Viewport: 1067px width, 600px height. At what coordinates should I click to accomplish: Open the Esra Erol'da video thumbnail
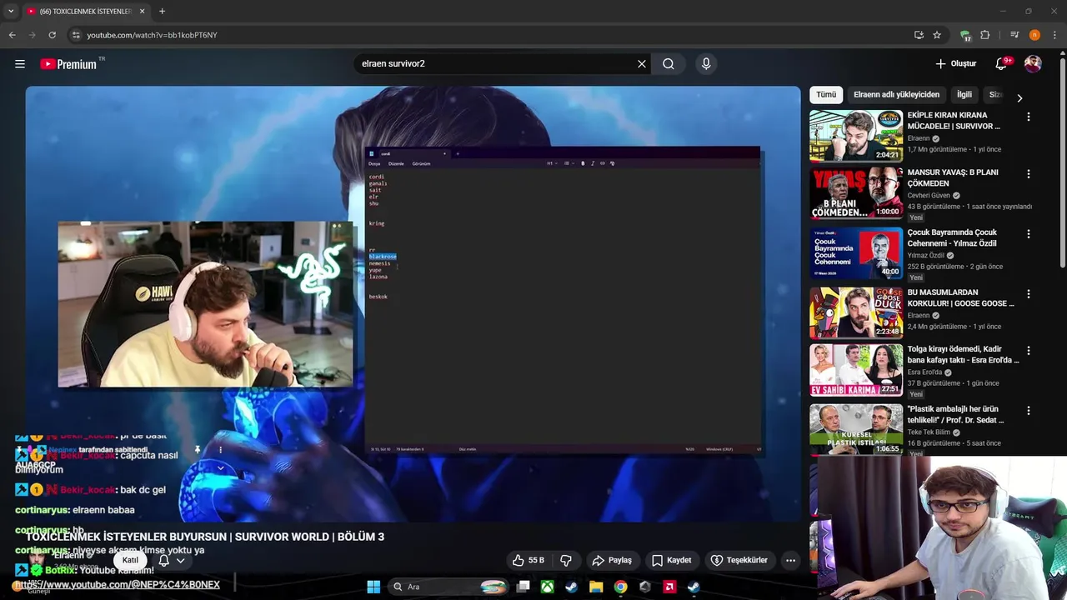pos(856,370)
